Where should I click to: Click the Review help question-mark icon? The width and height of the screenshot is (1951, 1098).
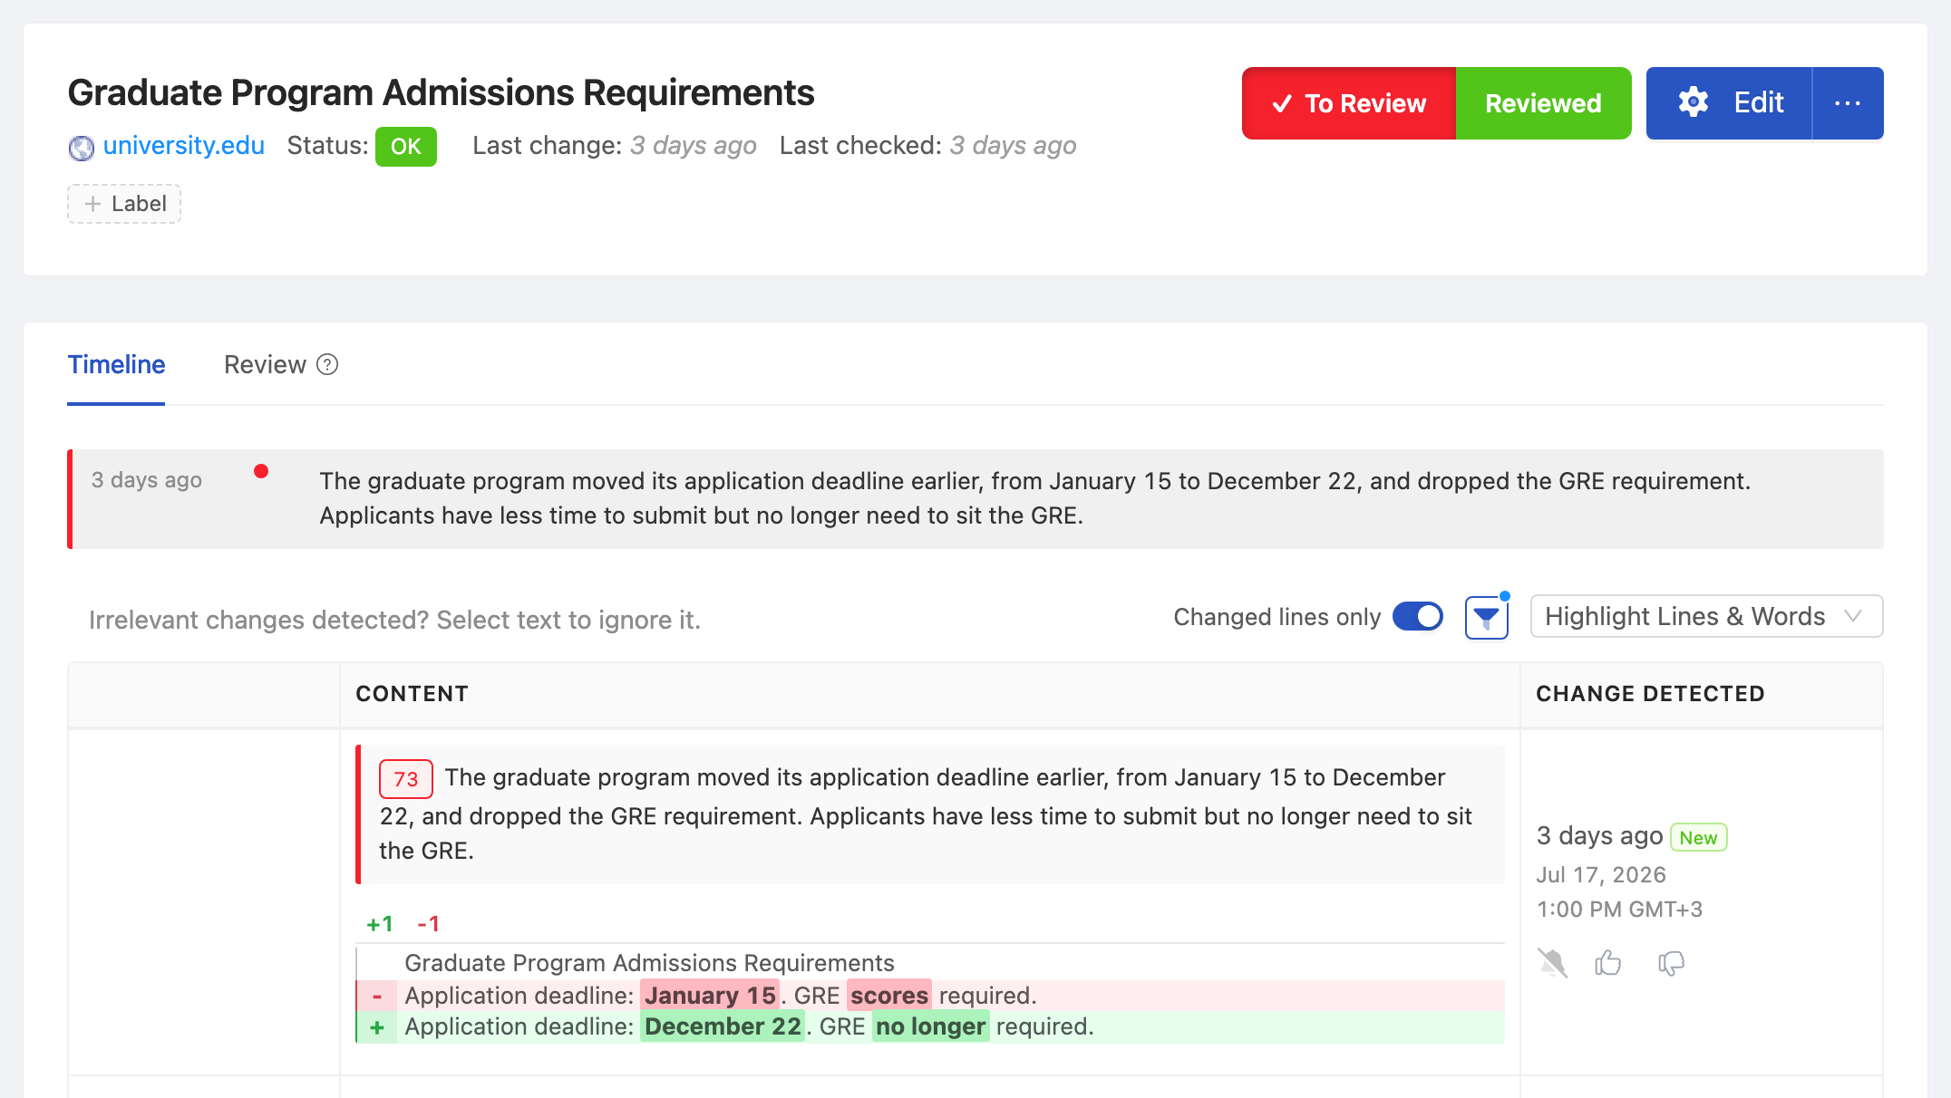click(x=327, y=364)
